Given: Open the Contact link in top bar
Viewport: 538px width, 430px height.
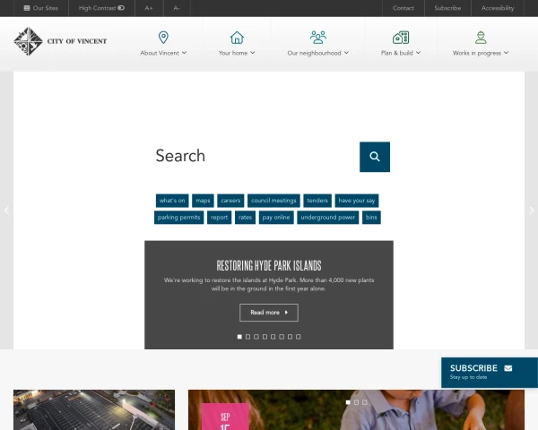Looking at the screenshot, I should [x=403, y=8].
